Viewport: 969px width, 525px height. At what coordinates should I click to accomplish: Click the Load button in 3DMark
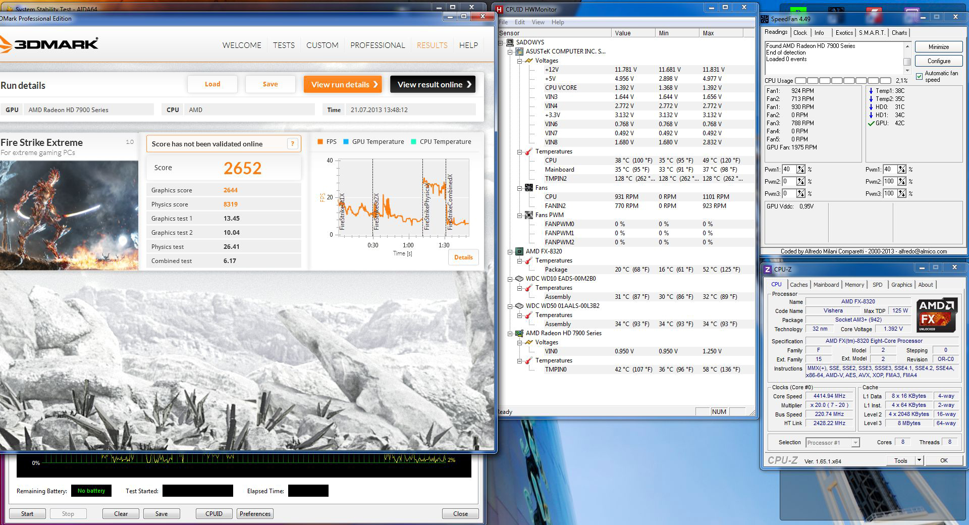(212, 84)
